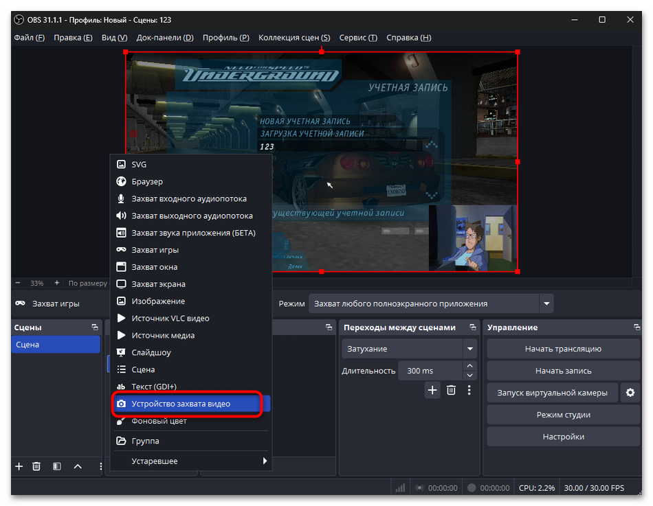Image resolution: width=653 pixels, height=506 pixels.
Task: Open the Правка menu
Action: [x=73, y=38]
